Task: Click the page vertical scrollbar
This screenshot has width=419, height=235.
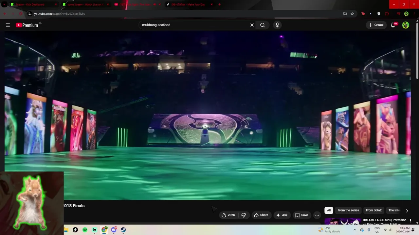Action: (417, 51)
